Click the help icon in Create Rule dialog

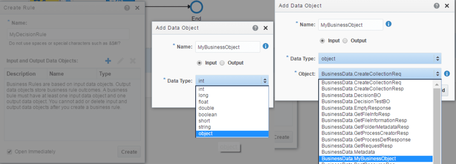click(127, 8)
